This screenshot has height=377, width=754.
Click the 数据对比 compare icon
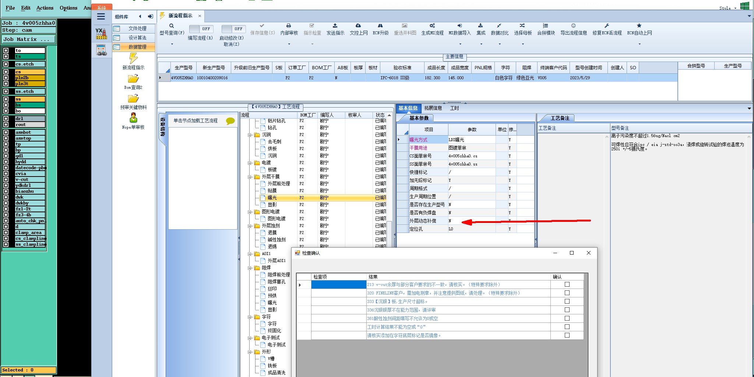point(499,26)
